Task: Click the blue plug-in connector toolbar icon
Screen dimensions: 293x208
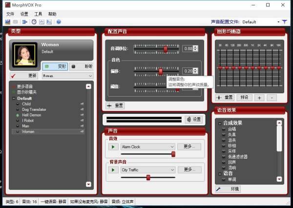Action: (x=24, y=22)
